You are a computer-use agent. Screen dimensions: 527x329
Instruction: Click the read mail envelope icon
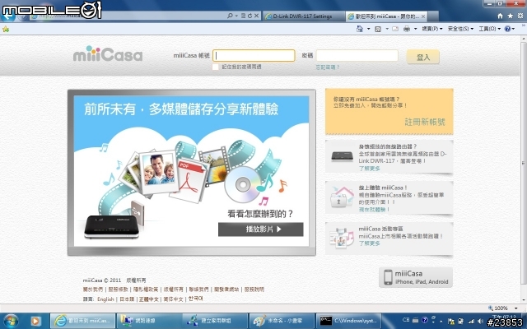[395, 29]
